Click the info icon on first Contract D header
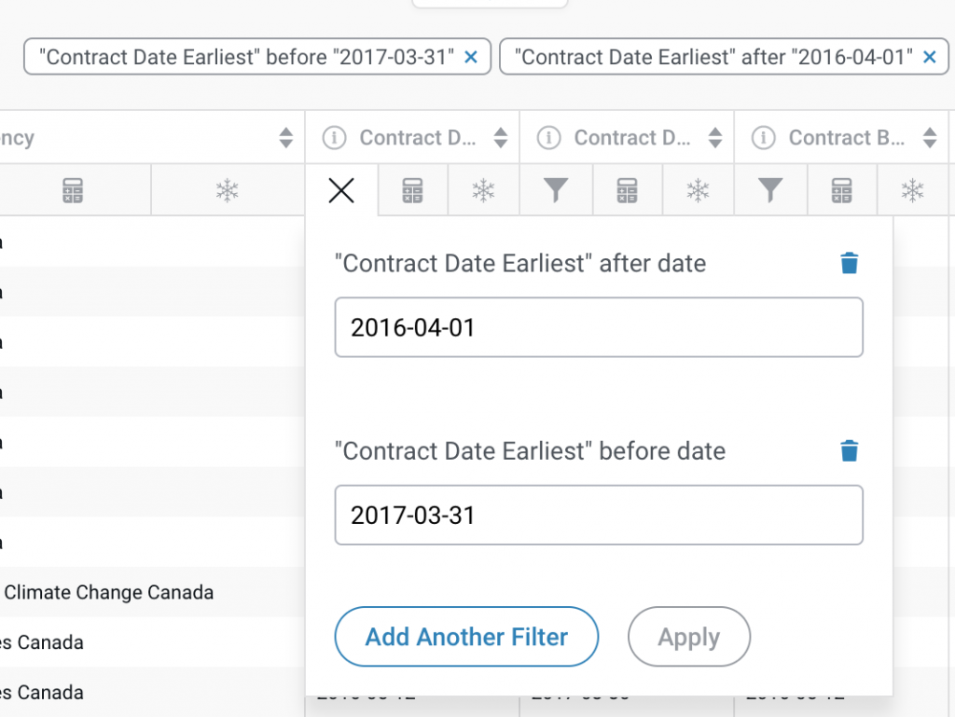Screen dimensions: 955x717 pyautogui.click(x=334, y=137)
